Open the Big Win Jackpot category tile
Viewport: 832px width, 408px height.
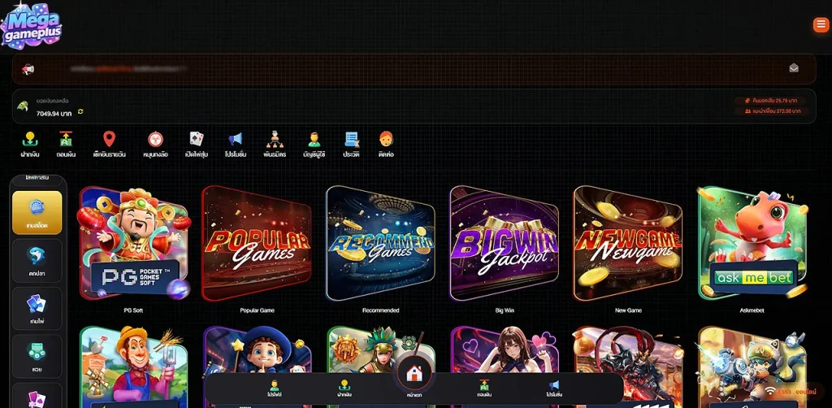pyautogui.click(x=504, y=244)
